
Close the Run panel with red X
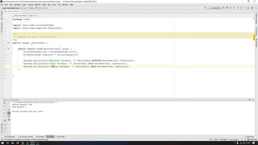click(x=5, y=128)
